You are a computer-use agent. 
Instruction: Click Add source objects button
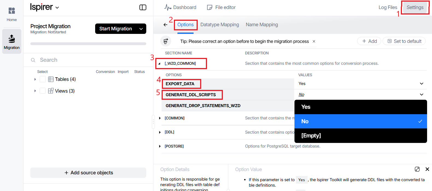(x=88, y=173)
